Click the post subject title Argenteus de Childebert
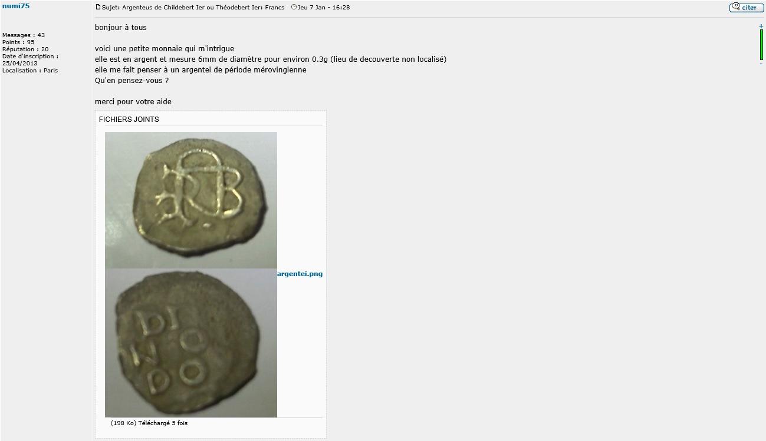The image size is (766, 441). click(193, 8)
